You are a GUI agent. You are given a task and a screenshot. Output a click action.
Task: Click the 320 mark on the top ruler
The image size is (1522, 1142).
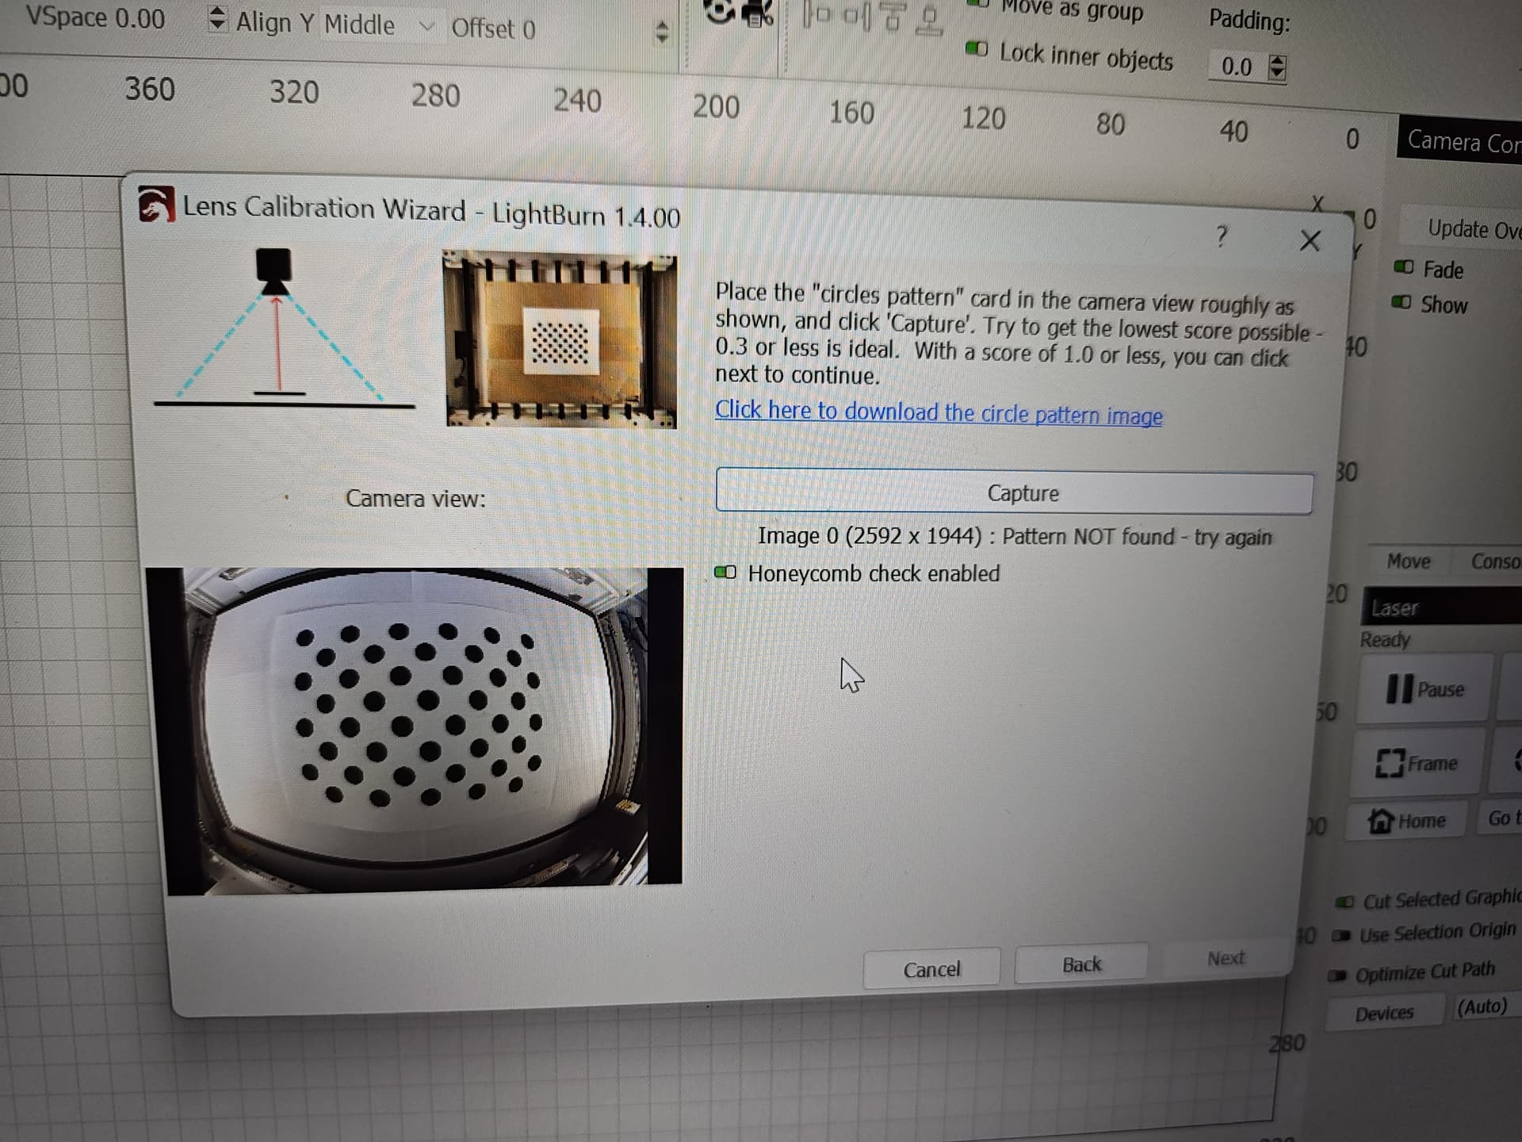294,92
